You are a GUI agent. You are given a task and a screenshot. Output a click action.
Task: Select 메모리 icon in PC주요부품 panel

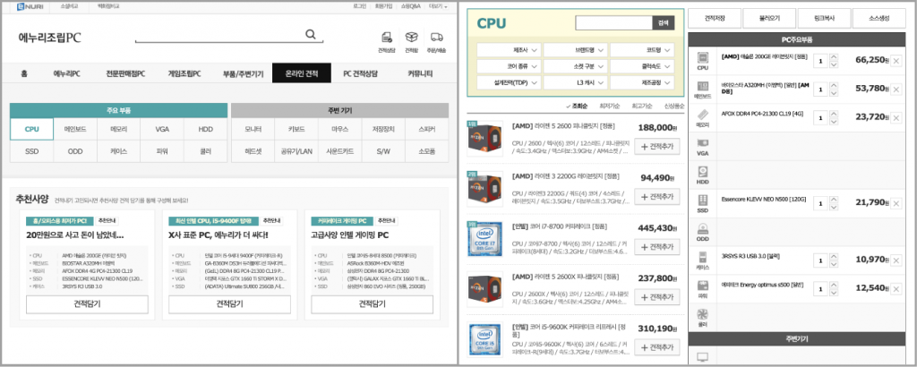pos(702,115)
